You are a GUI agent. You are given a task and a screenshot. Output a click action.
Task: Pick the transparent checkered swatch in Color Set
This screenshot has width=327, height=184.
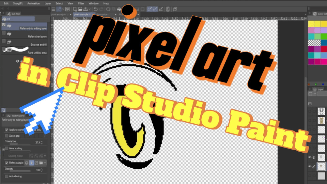[314, 43]
